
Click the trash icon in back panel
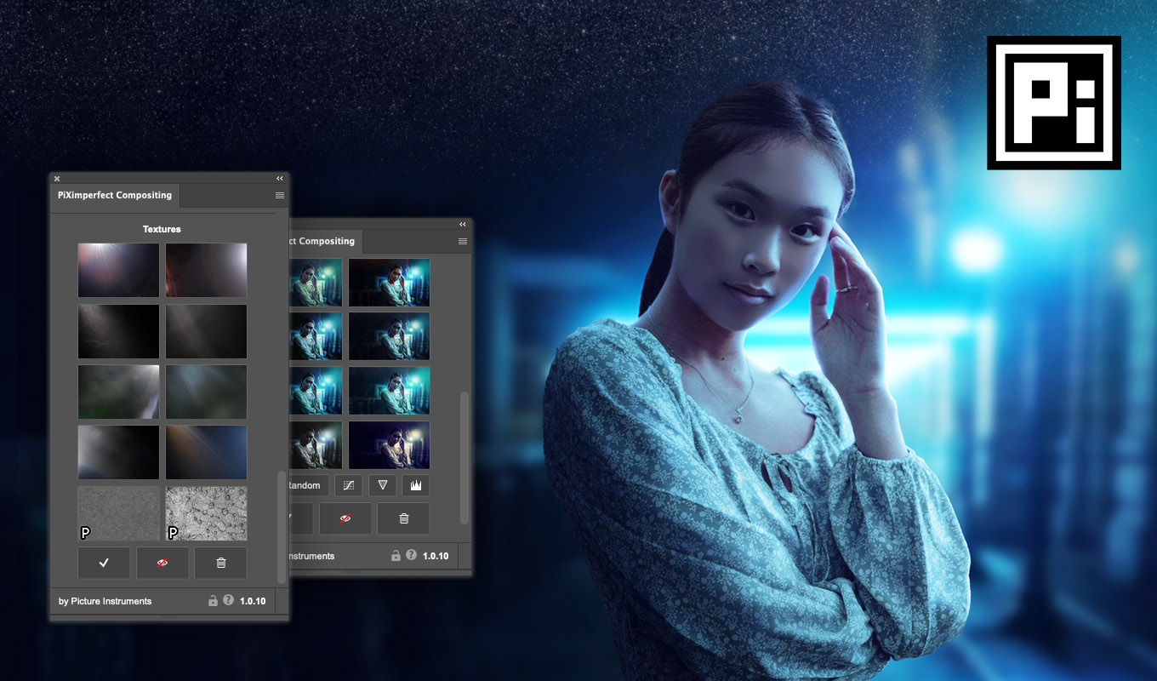click(x=403, y=518)
